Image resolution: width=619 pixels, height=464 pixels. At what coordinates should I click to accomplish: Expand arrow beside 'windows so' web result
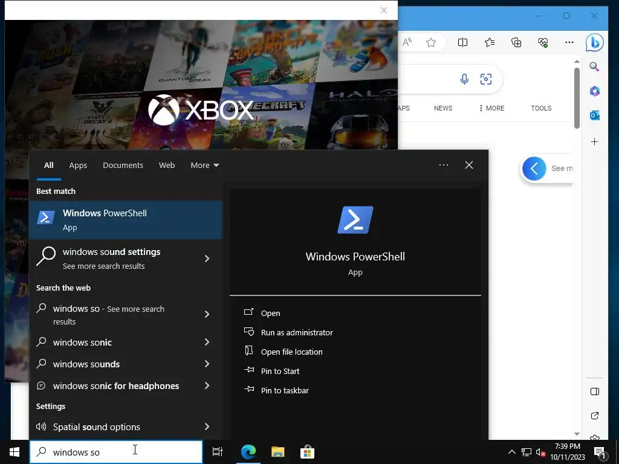point(207,314)
